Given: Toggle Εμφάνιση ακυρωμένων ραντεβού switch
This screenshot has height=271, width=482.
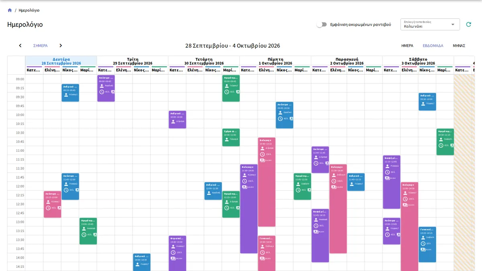Looking at the screenshot, I should click(x=322, y=24).
